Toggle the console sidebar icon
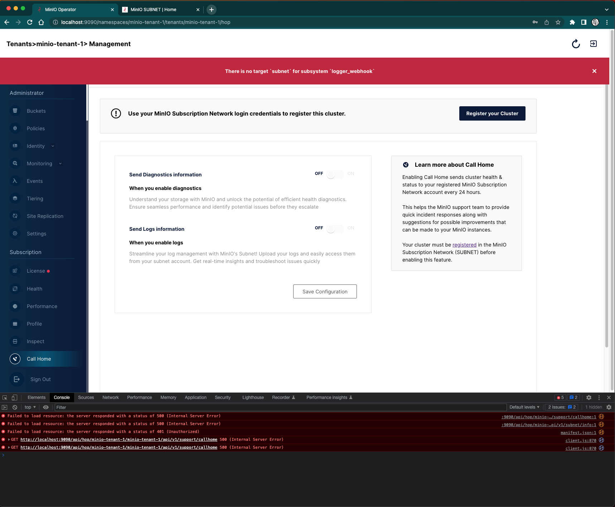 click(5, 407)
